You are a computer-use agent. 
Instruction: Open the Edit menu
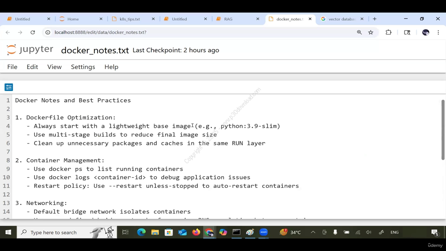coord(32,67)
